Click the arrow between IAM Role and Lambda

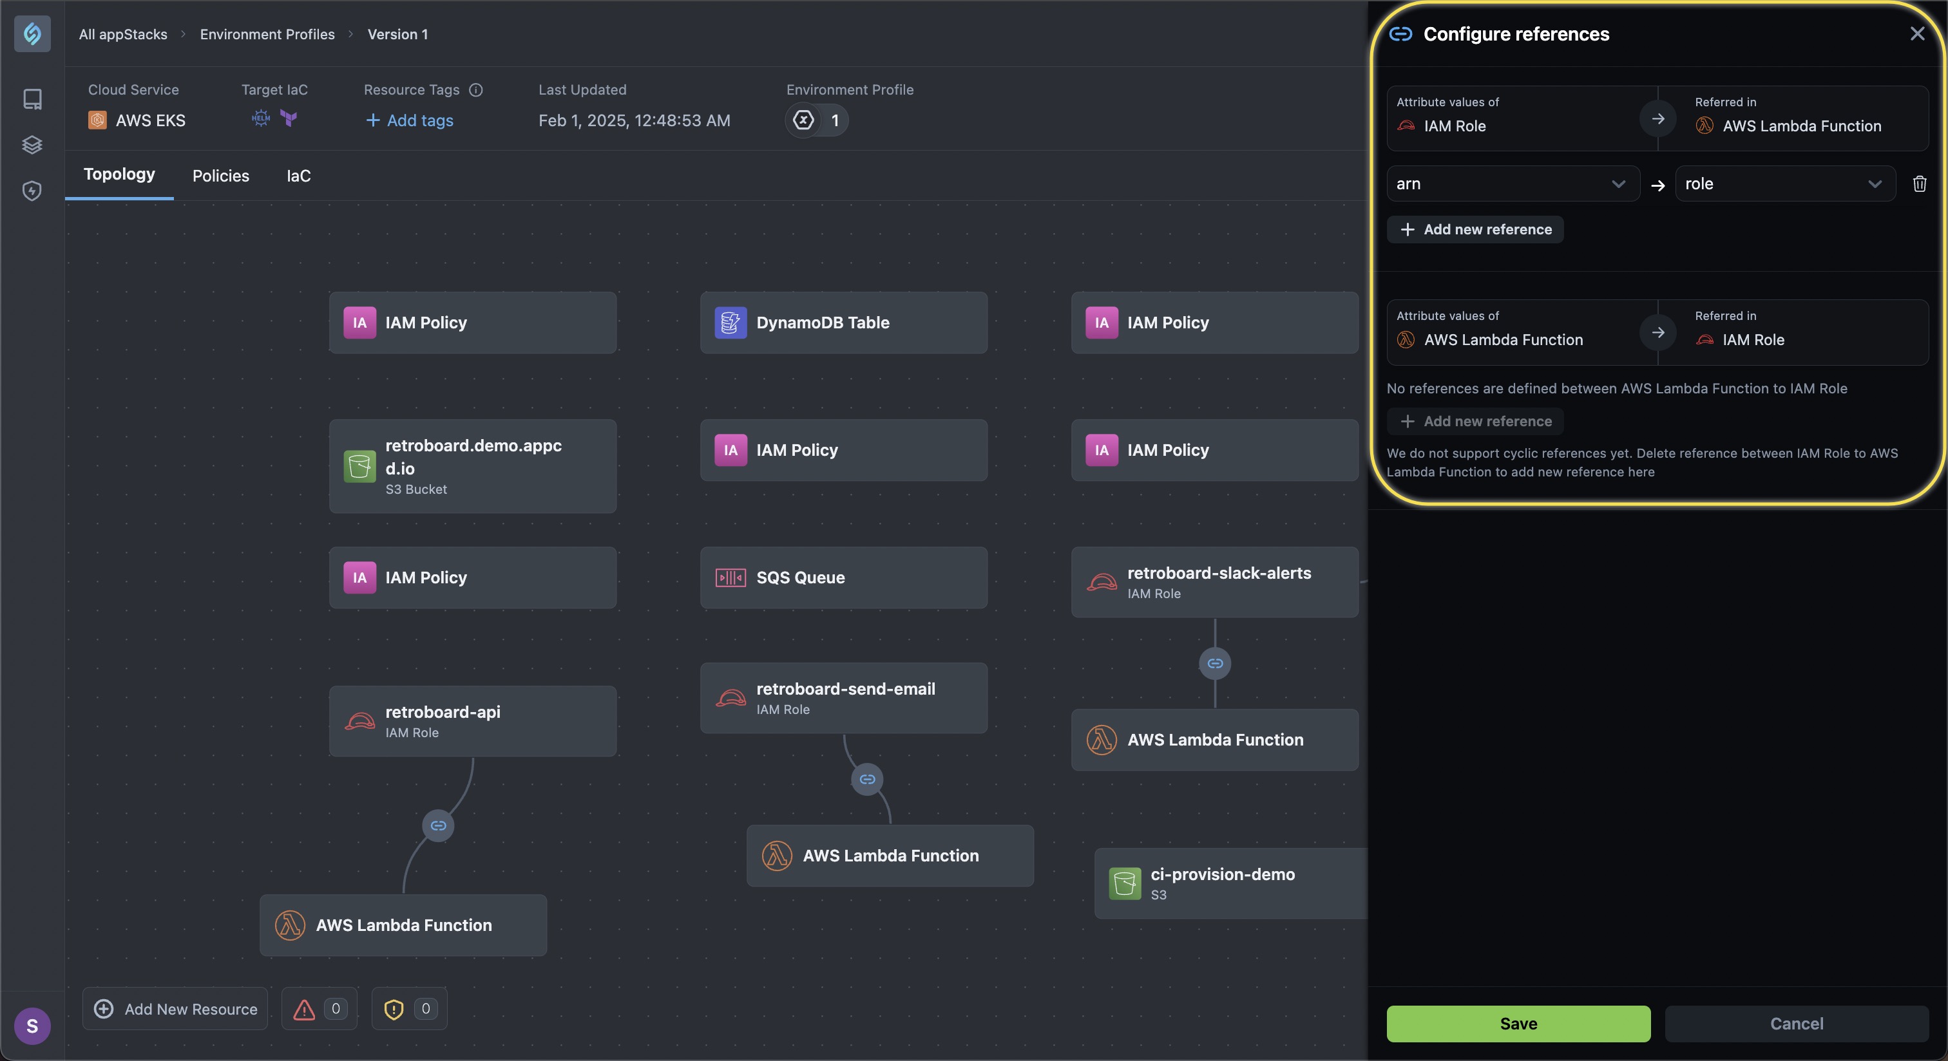[x=1657, y=118]
